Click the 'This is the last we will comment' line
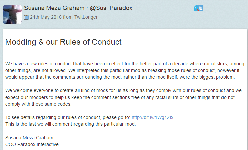Screen dimensions: 248x150 pos(70,124)
